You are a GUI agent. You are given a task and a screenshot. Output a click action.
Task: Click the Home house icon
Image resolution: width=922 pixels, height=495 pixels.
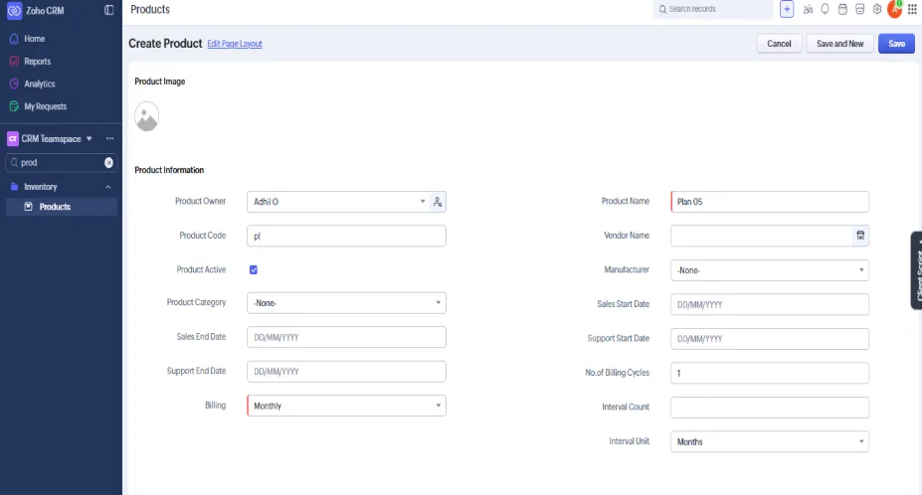(14, 39)
